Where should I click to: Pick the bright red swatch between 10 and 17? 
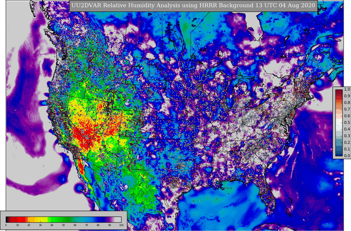(21, 219)
